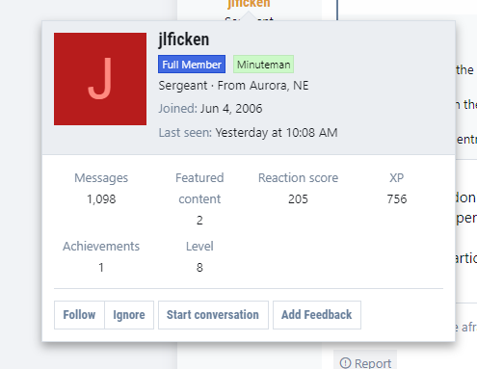Viewport: 477px width, 369px height.
Task: Open Featured content count 2
Action: point(199,221)
